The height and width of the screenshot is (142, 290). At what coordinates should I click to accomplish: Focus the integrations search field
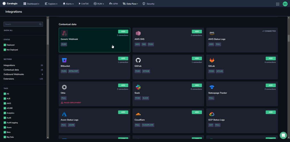click(x=23, y=24)
